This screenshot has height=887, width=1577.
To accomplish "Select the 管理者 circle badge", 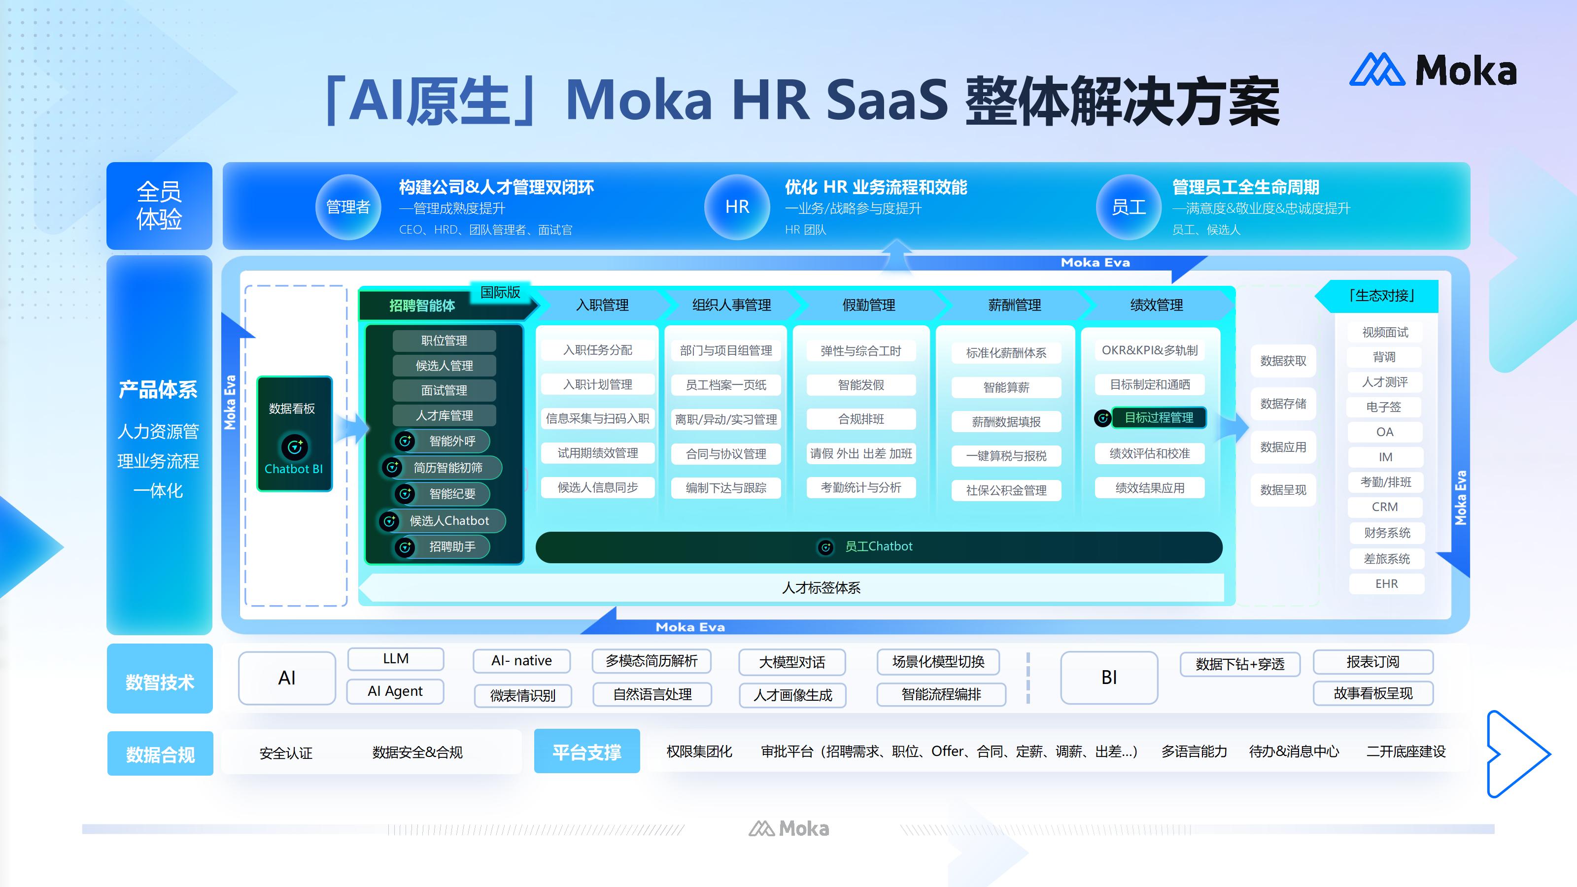I will pos(348,207).
